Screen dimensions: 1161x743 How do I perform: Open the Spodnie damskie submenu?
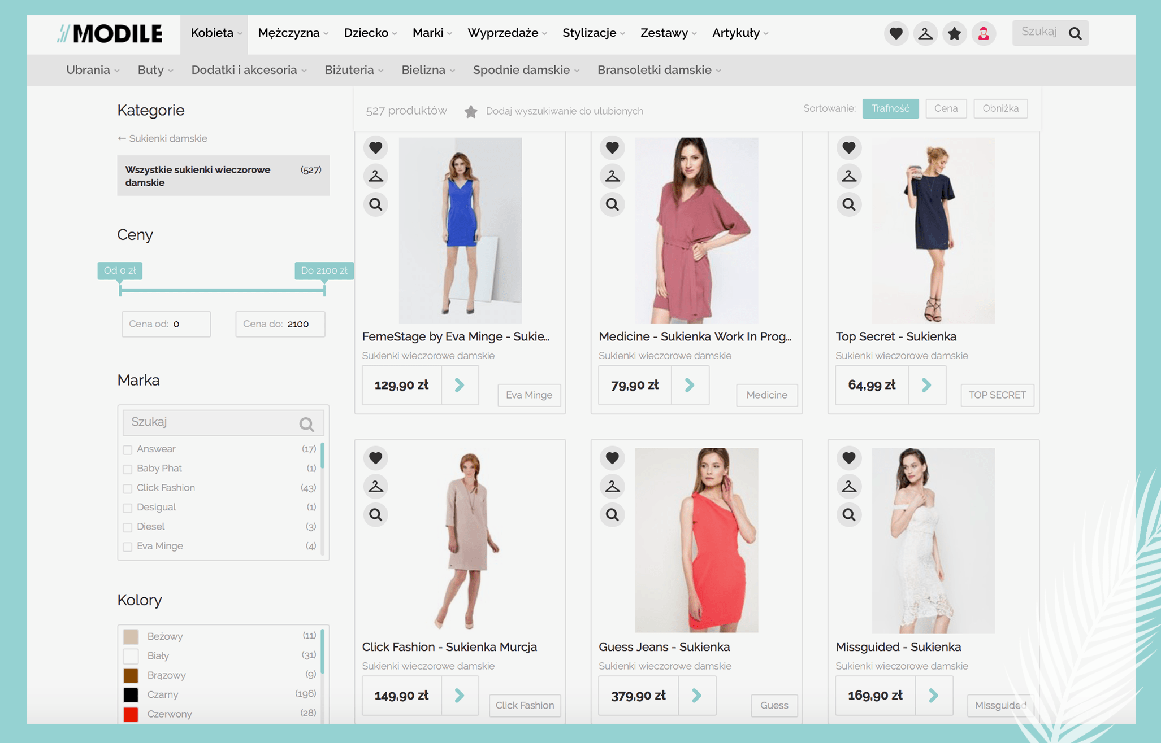(x=526, y=70)
